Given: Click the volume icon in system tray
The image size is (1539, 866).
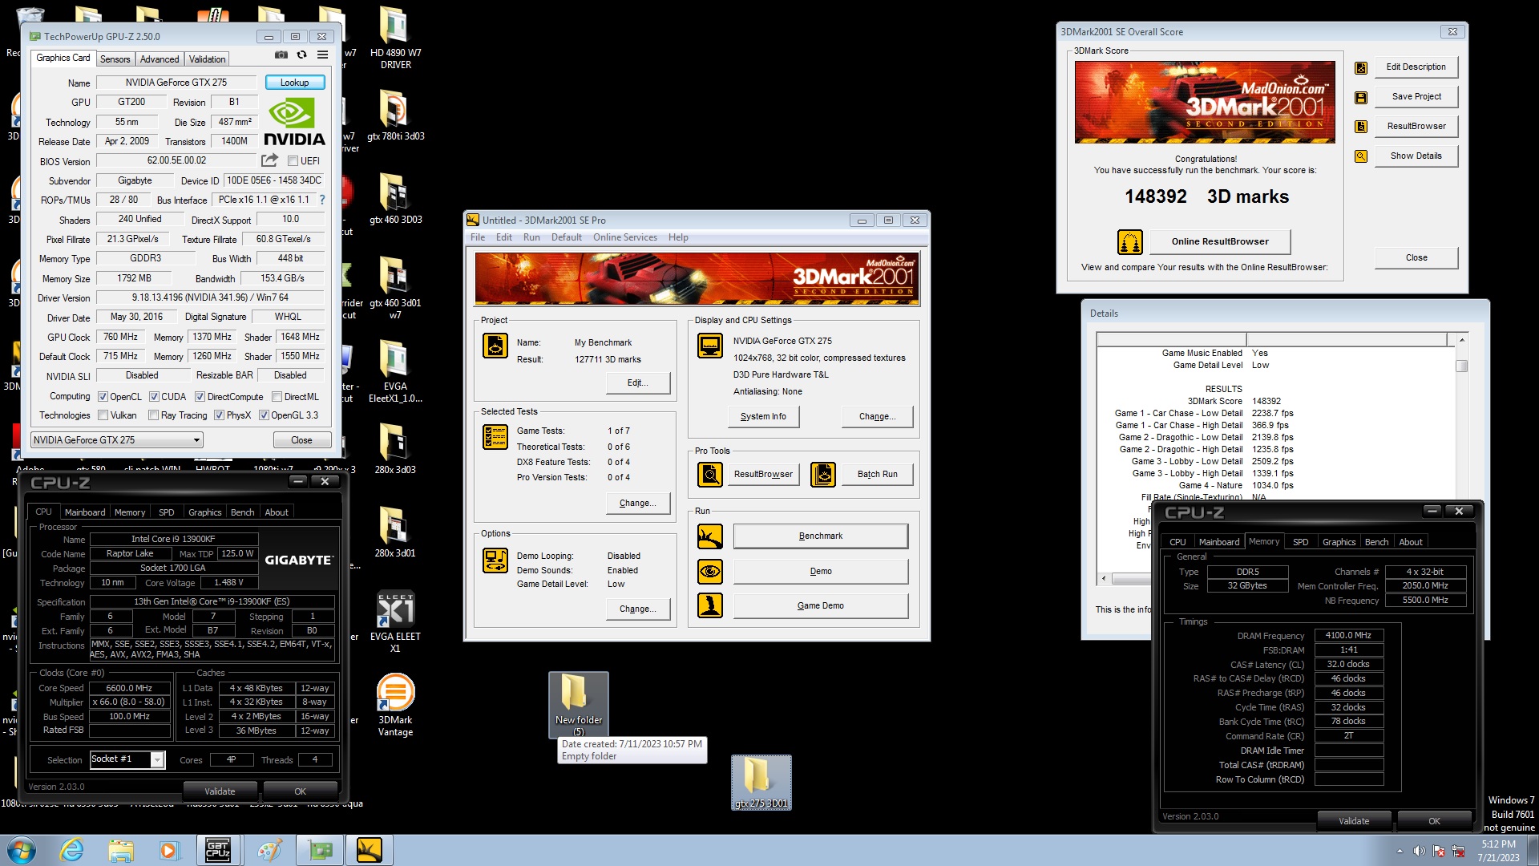Looking at the screenshot, I should (1419, 851).
